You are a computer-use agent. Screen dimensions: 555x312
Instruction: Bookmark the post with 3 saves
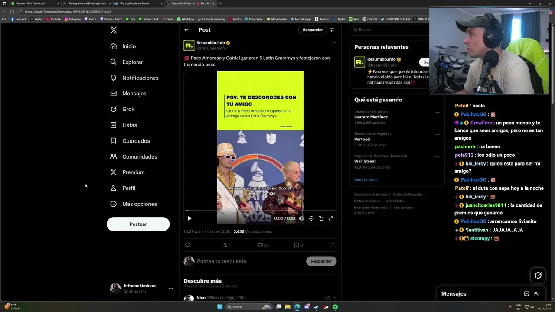[298, 245]
